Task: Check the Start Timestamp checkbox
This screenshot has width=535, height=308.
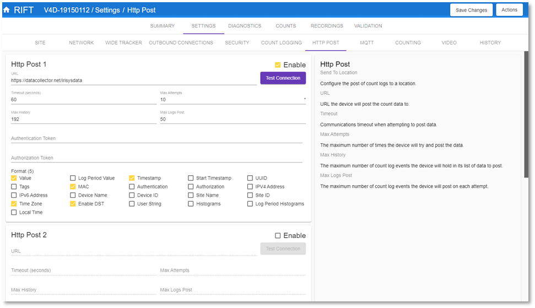Action: [191, 178]
